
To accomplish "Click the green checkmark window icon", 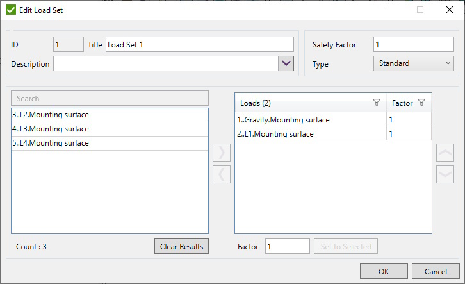I will [x=11, y=10].
